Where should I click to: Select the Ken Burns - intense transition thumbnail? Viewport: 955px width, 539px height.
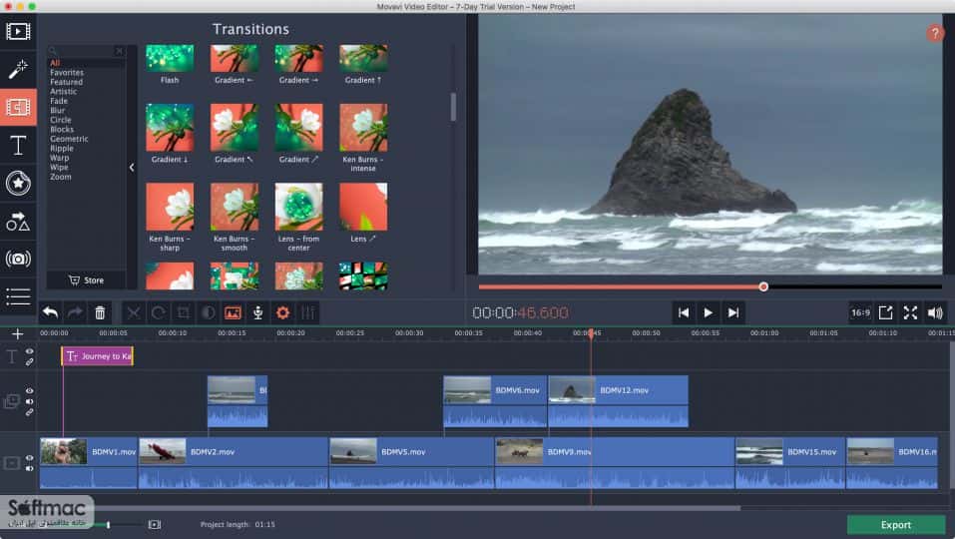coord(363,138)
